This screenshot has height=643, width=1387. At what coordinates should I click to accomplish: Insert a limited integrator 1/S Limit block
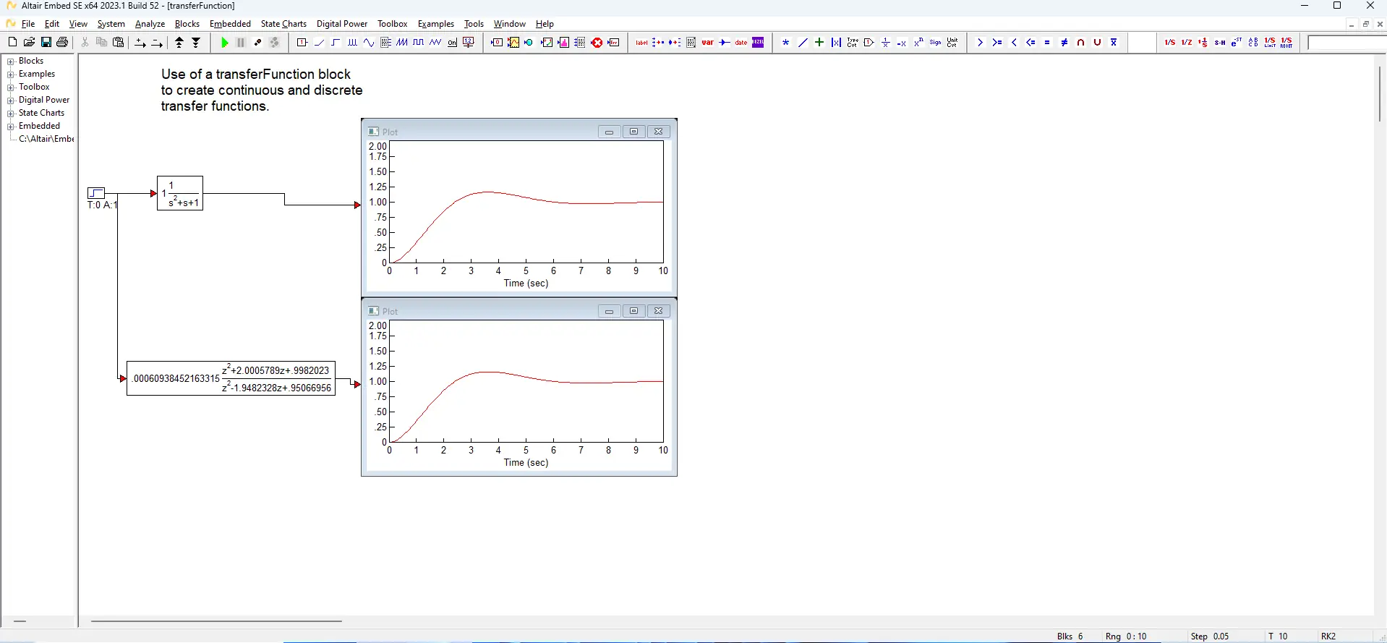tap(1270, 43)
